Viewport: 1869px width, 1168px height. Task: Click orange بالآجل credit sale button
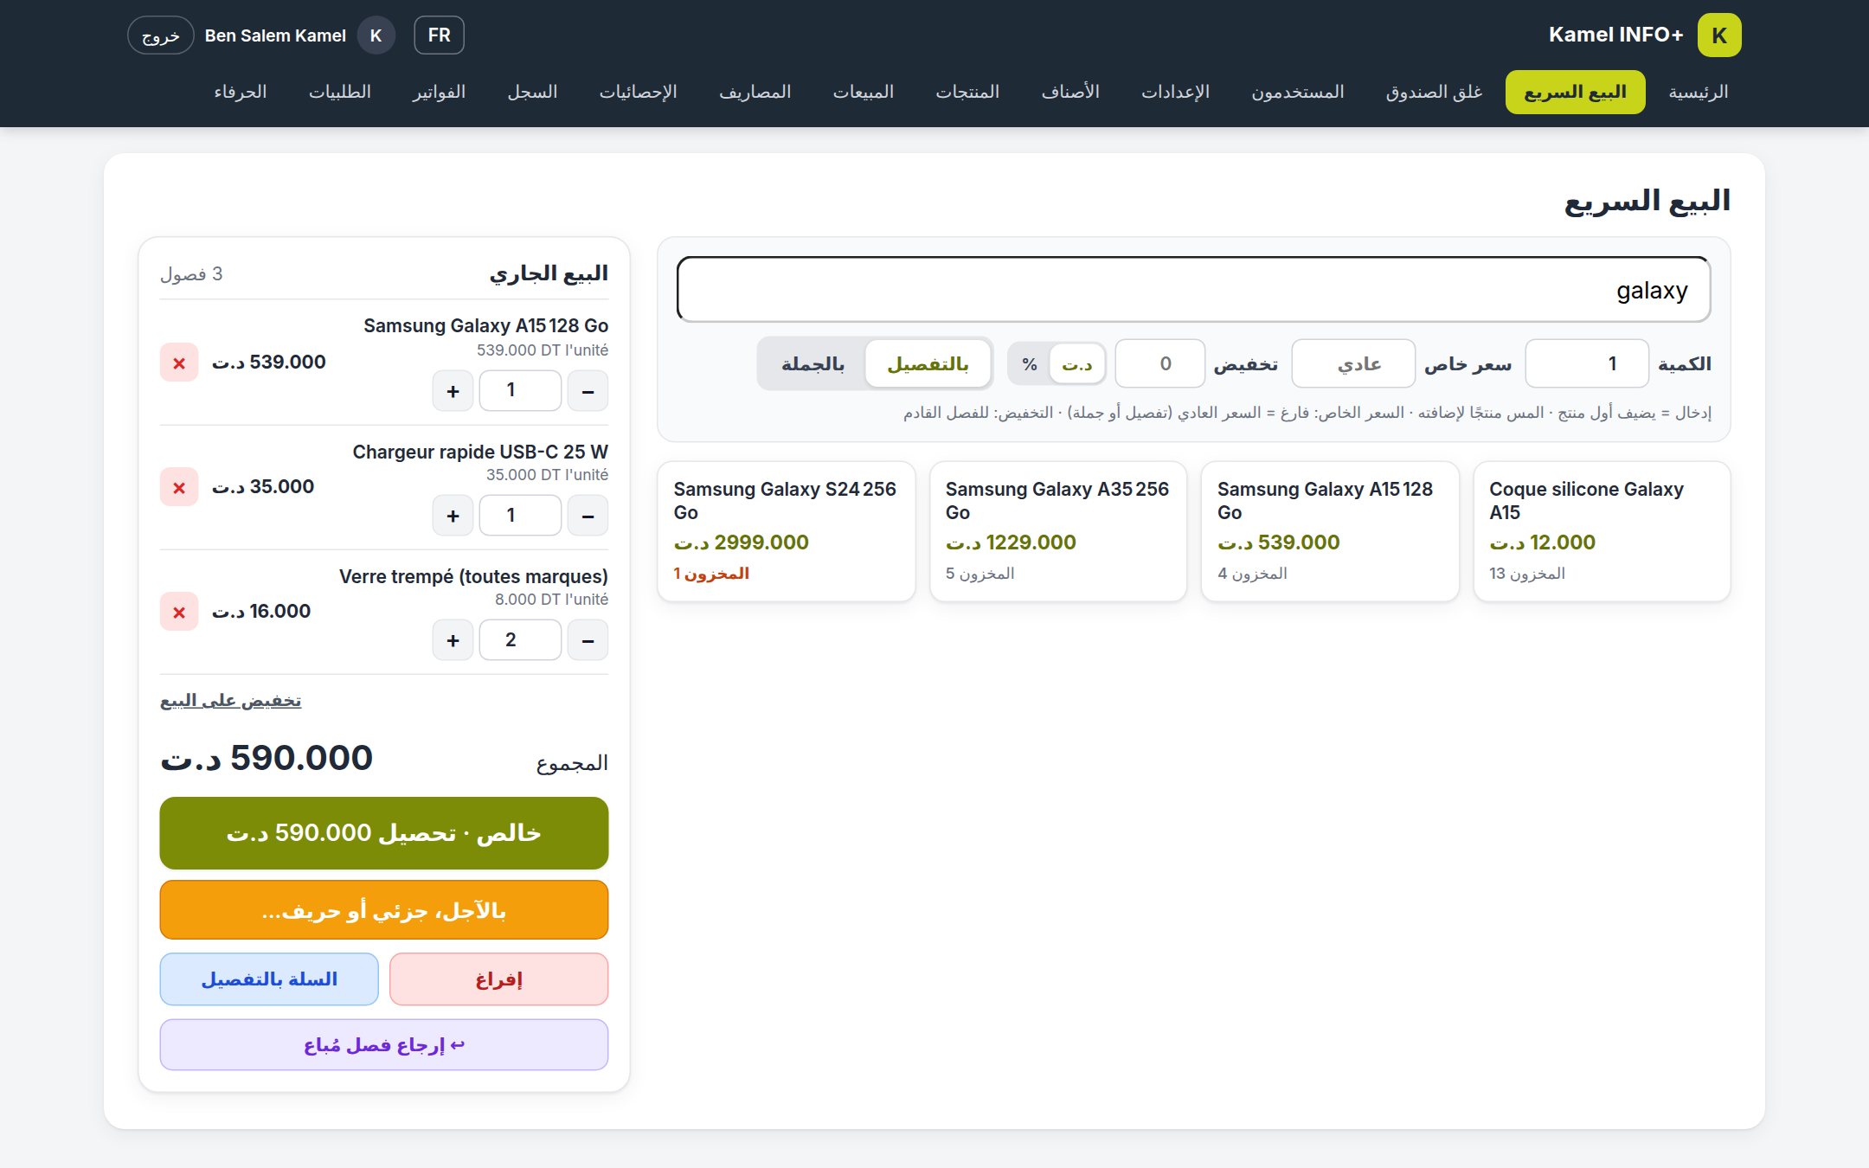[384, 910]
